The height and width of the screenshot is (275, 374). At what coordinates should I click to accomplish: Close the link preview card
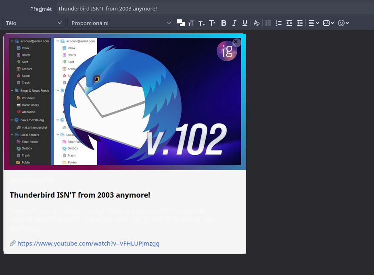[236, 42]
